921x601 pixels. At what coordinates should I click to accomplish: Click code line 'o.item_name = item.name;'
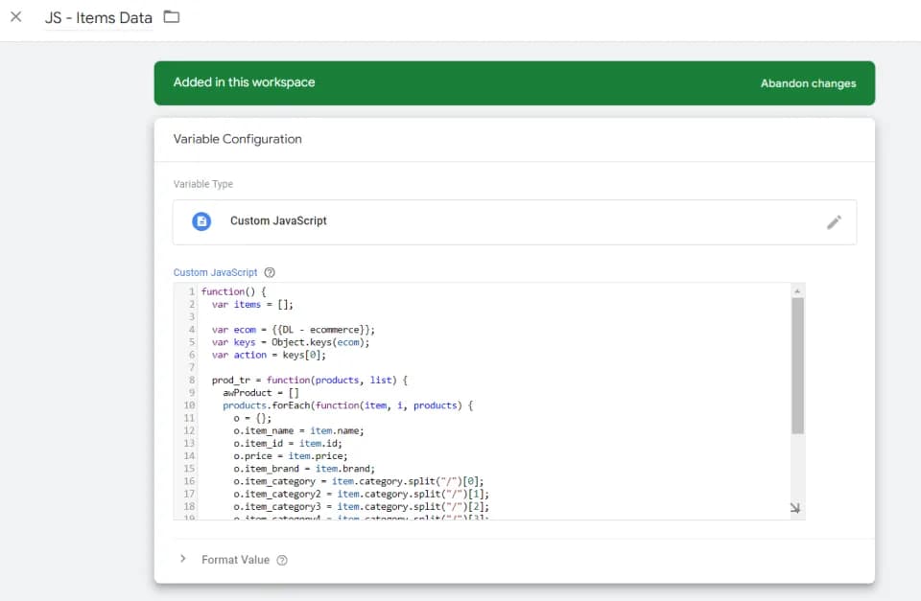pyautogui.click(x=298, y=430)
